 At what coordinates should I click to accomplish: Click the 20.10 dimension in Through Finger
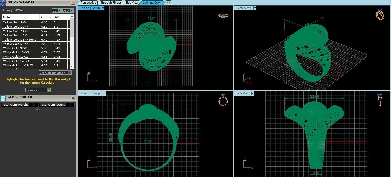(148, 142)
